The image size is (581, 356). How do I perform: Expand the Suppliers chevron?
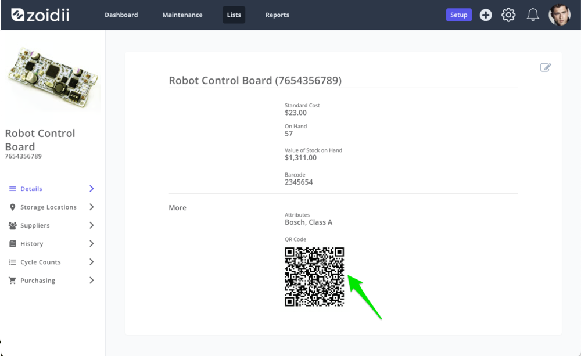[x=92, y=225]
